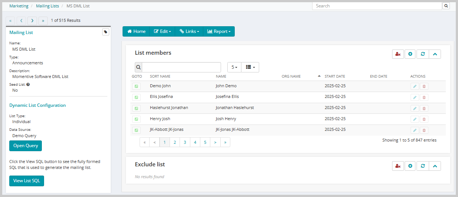The width and height of the screenshot is (458, 197).
Task: Remove members icon in Exclude list
Action: pos(398,166)
